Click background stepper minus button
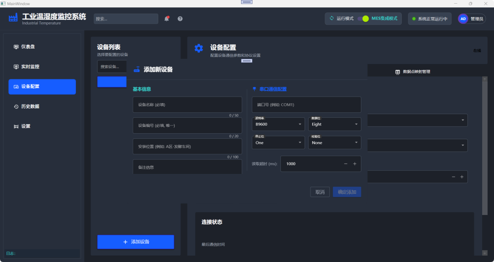 (453, 177)
